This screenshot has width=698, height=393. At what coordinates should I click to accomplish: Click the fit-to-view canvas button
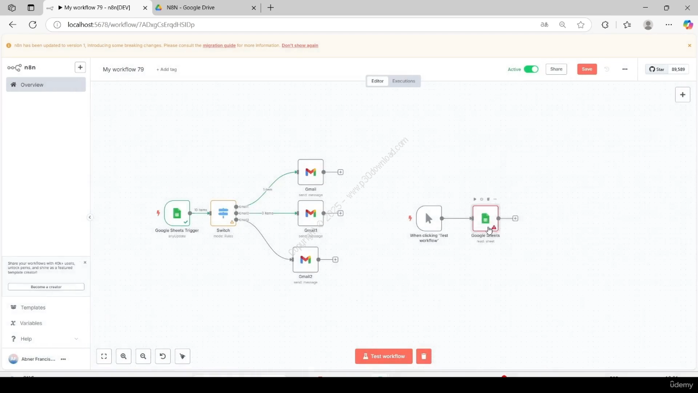pyautogui.click(x=104, y=356)
